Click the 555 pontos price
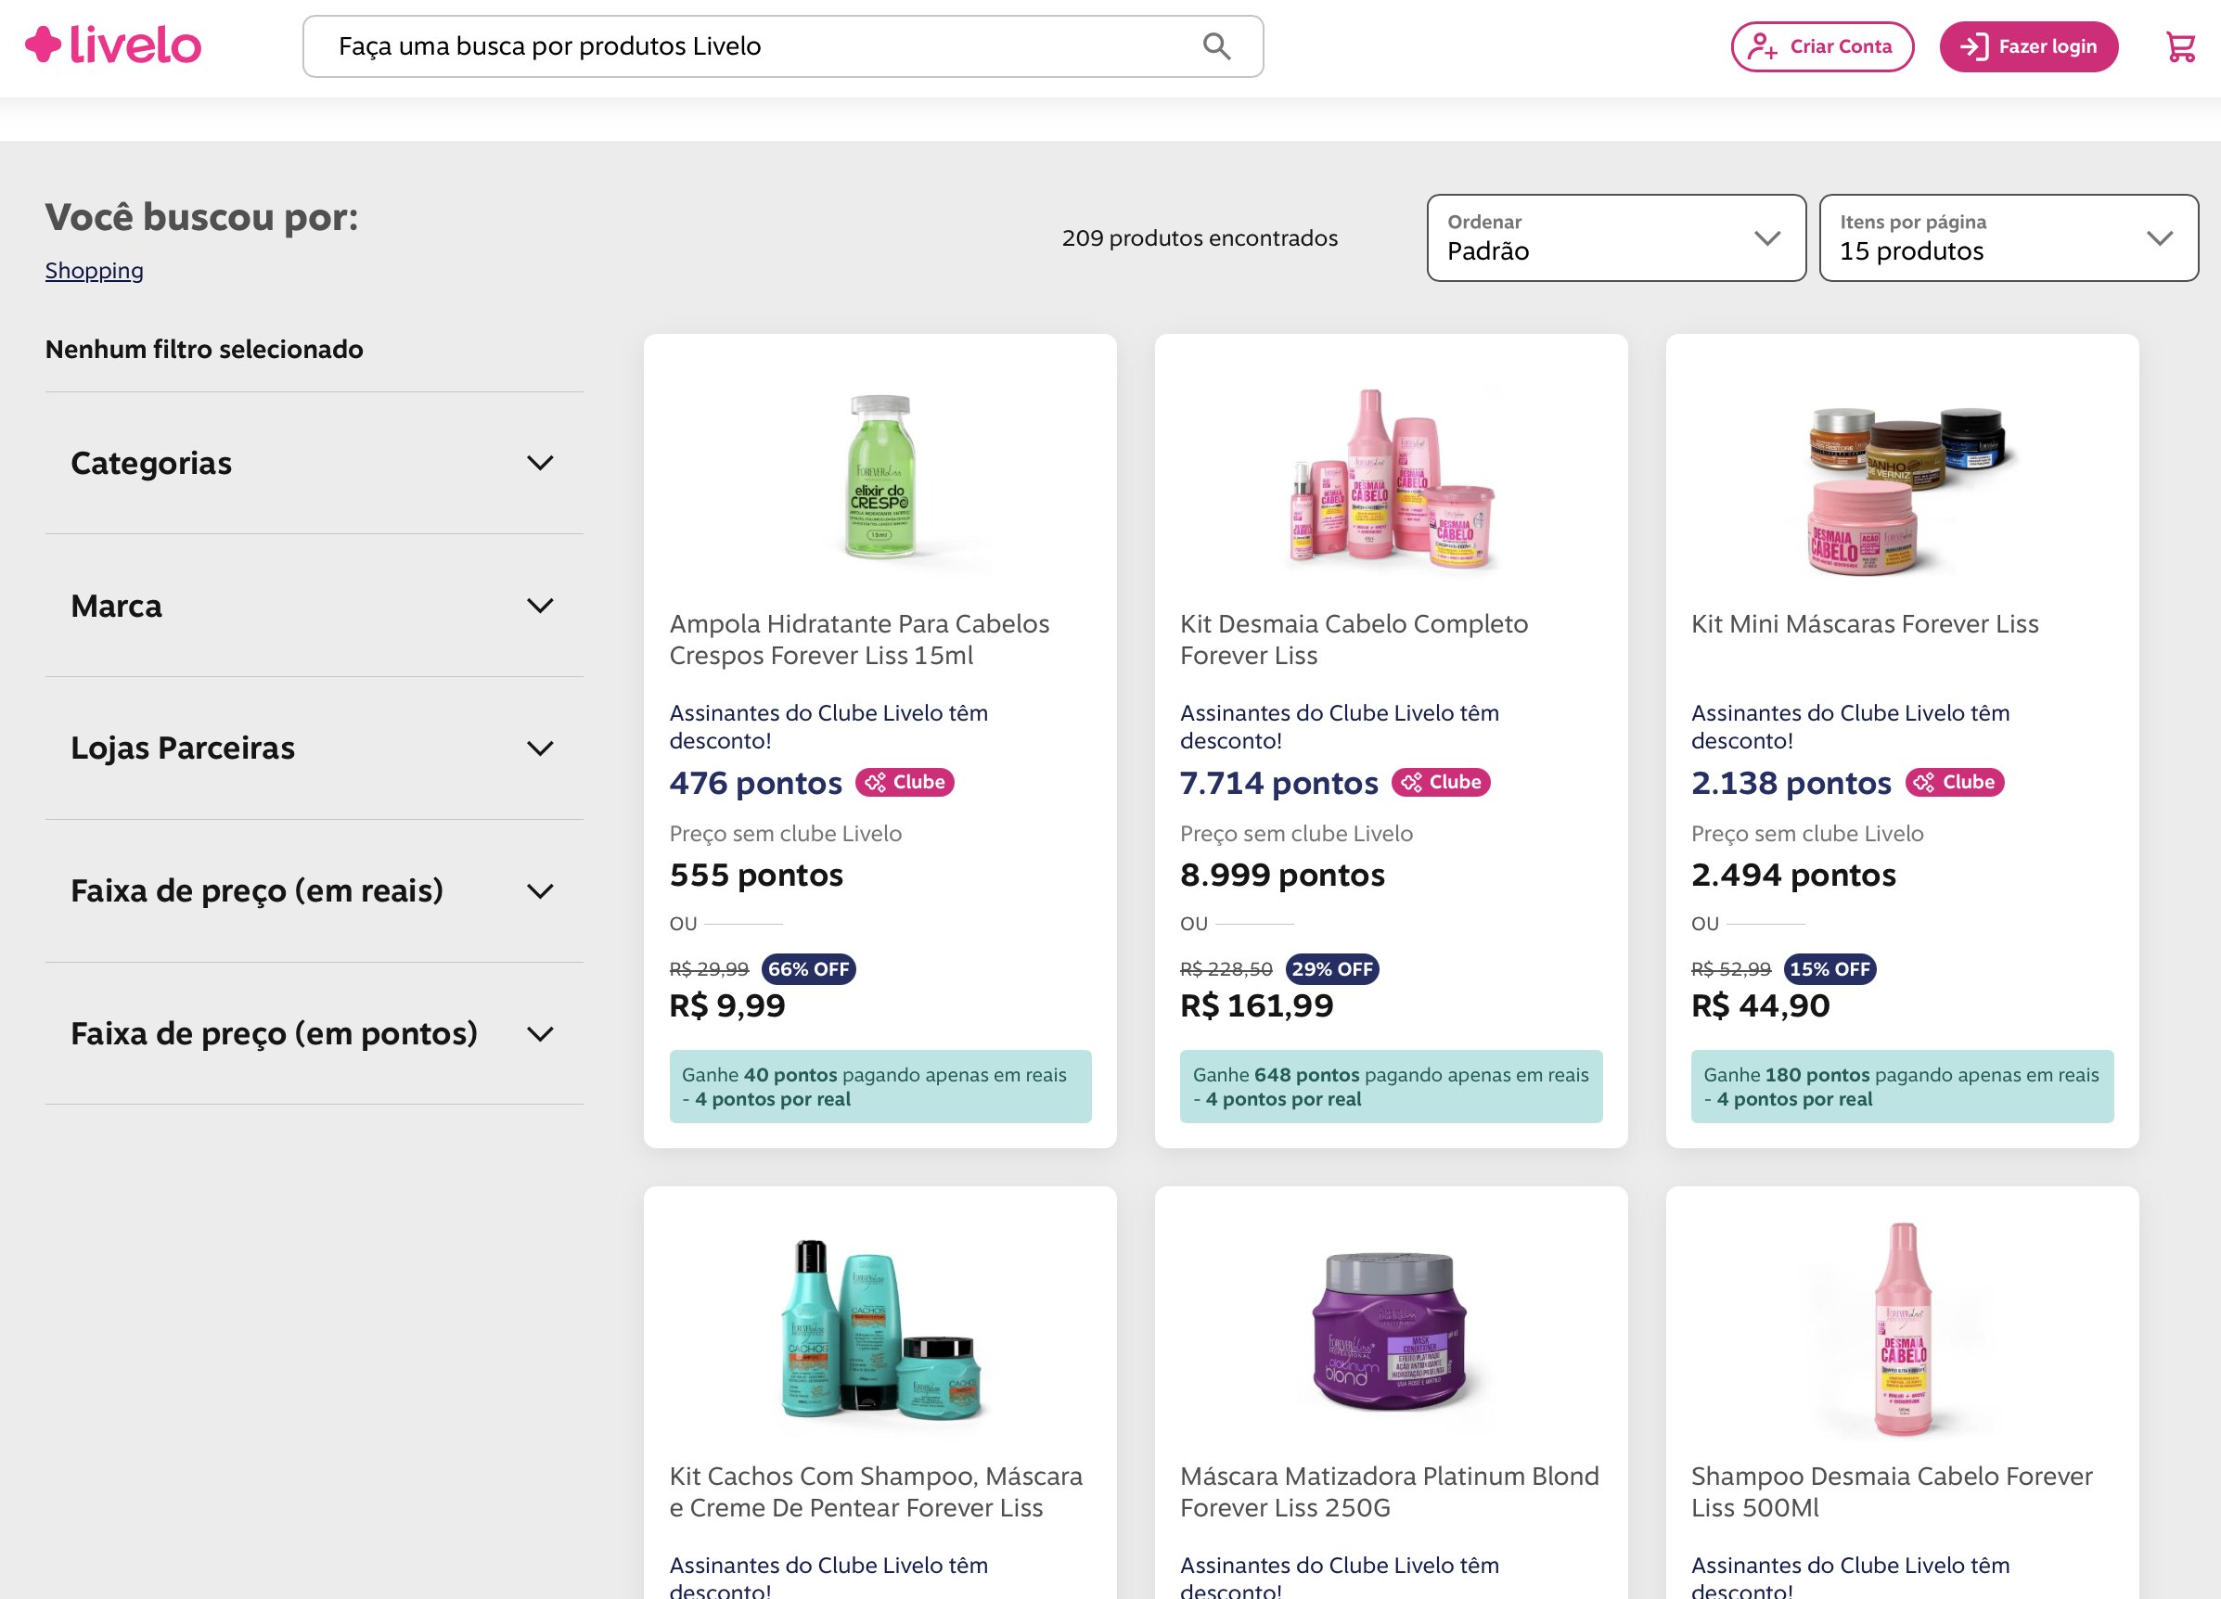This screenshot has height=1599, width=2221. pyautogui.click(x=756, y=876)
